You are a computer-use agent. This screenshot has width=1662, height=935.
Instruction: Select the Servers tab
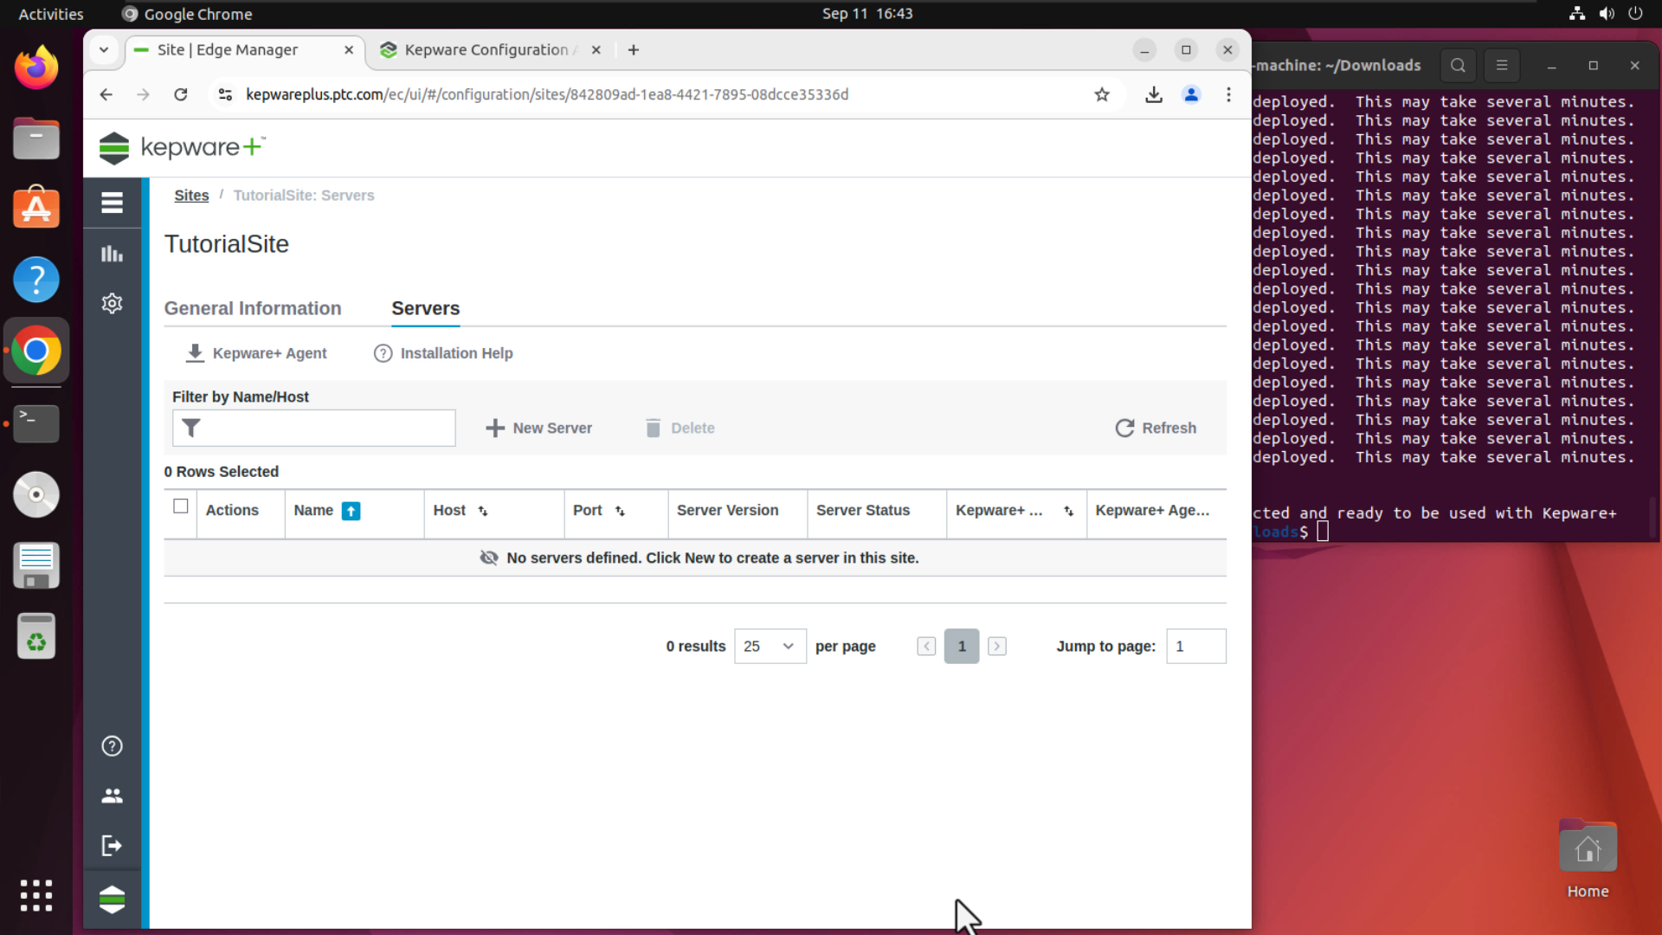click(x=426, y=308)
